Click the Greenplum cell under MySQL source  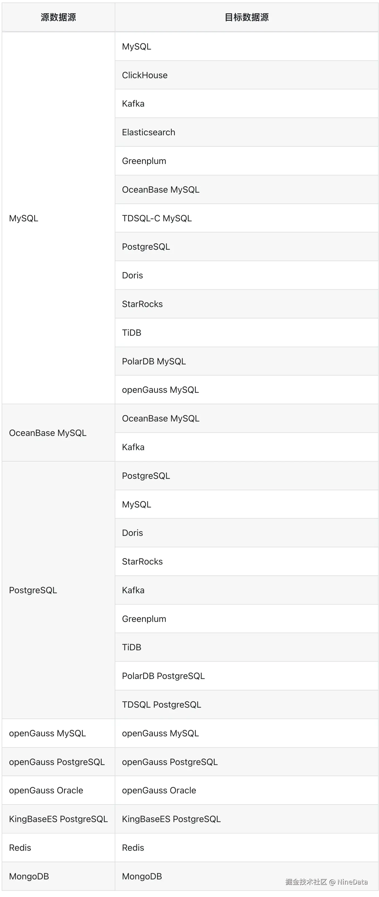[x=247, y=161]
